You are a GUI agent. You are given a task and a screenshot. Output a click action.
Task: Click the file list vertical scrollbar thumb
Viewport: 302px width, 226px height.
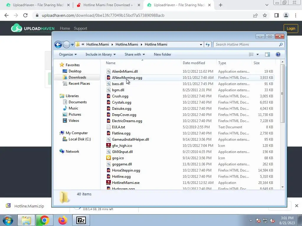pyautogui.click(x=282, y=93)
